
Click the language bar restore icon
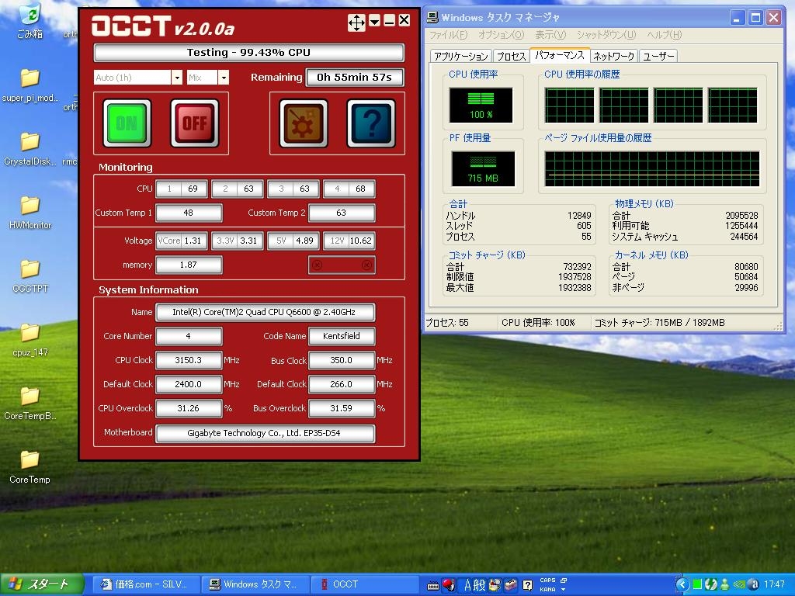[x=564, y=580]
